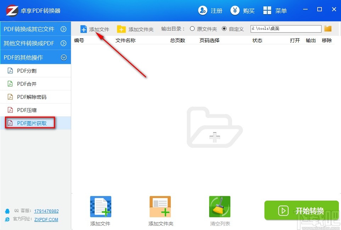Click the Z application logo icon
Image resolution: width=341 pixels, height=230 pixels.
pos(12,11)
